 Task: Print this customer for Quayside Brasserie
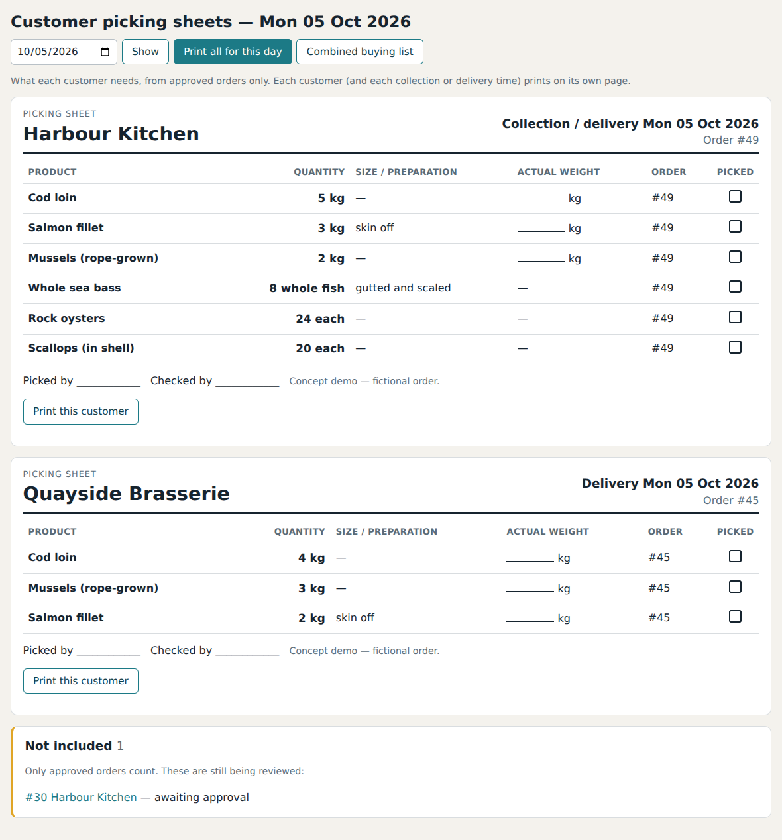(x=81, y=681)
